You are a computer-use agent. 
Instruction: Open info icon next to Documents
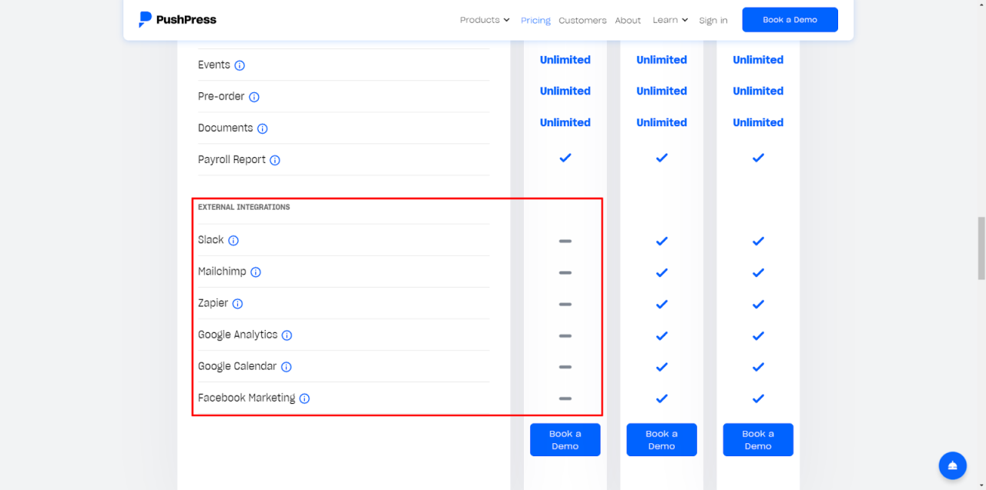pyautogui.click(x=263, y=128)
